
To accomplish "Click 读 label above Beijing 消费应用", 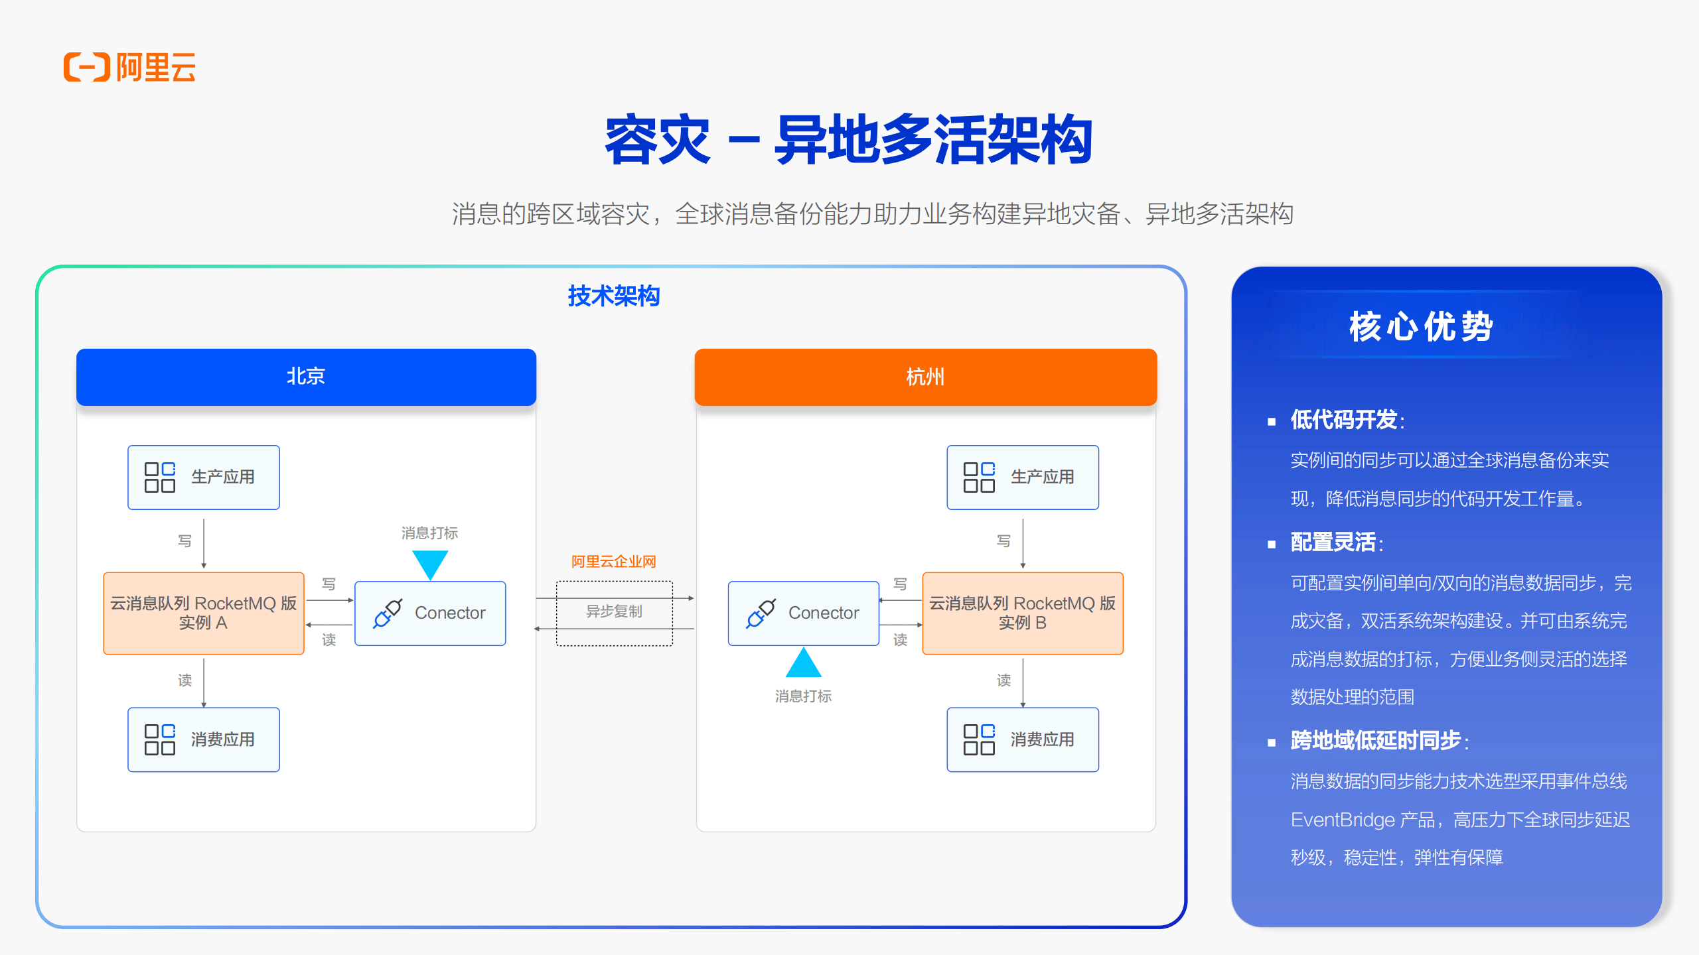I will 185,680.
